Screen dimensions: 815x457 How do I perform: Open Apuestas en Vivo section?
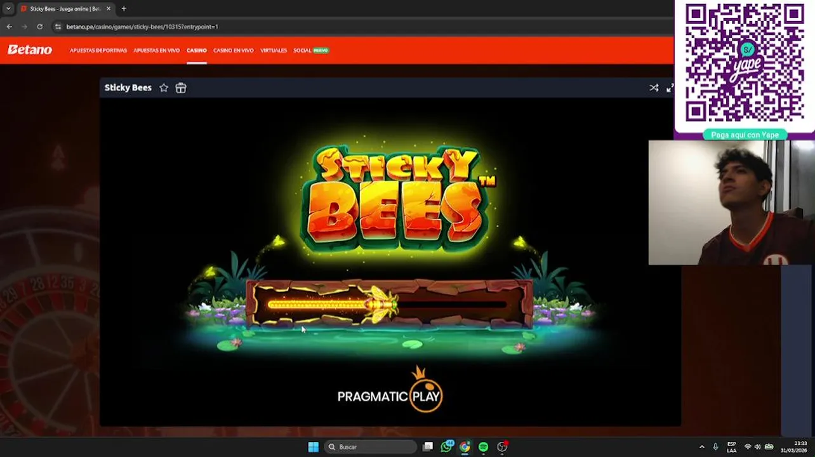(x=156, y=50)
